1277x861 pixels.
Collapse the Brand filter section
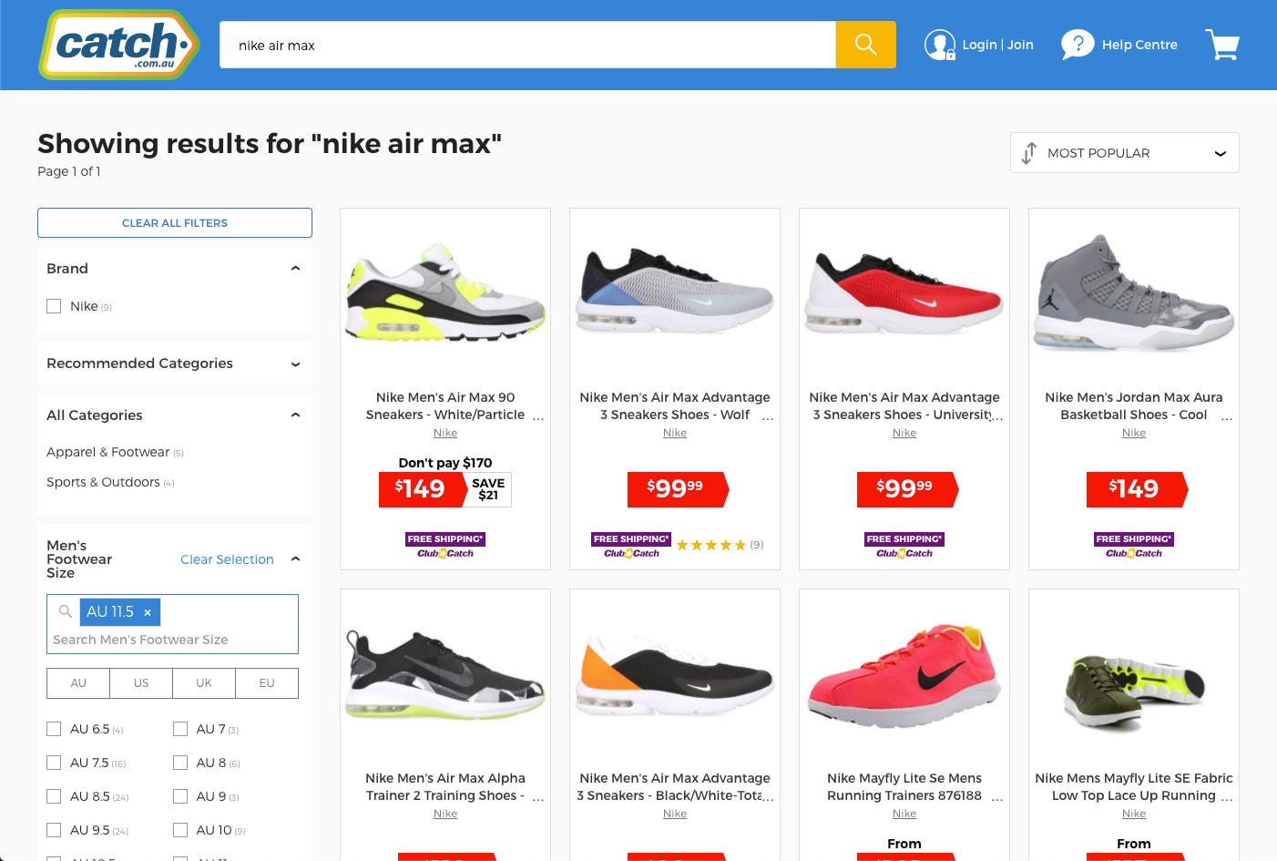295,269
